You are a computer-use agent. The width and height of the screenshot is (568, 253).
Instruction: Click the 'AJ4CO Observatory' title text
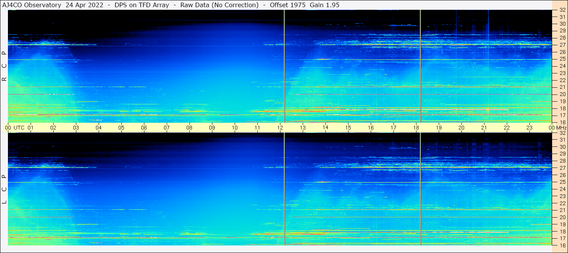pyautogui.click(x=32, y=5)
